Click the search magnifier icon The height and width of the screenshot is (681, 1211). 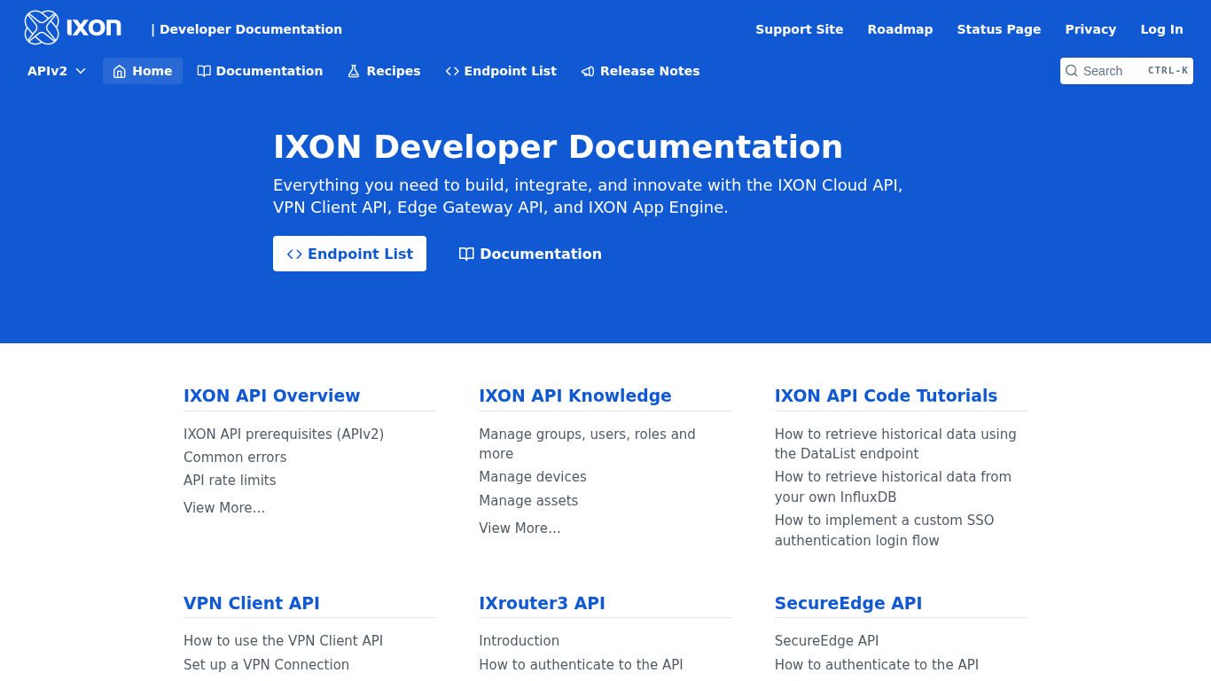1072,71
